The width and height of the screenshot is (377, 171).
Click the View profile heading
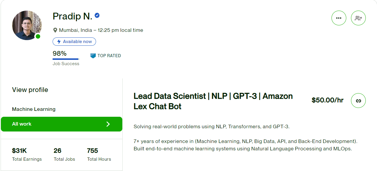coord(30,90)
